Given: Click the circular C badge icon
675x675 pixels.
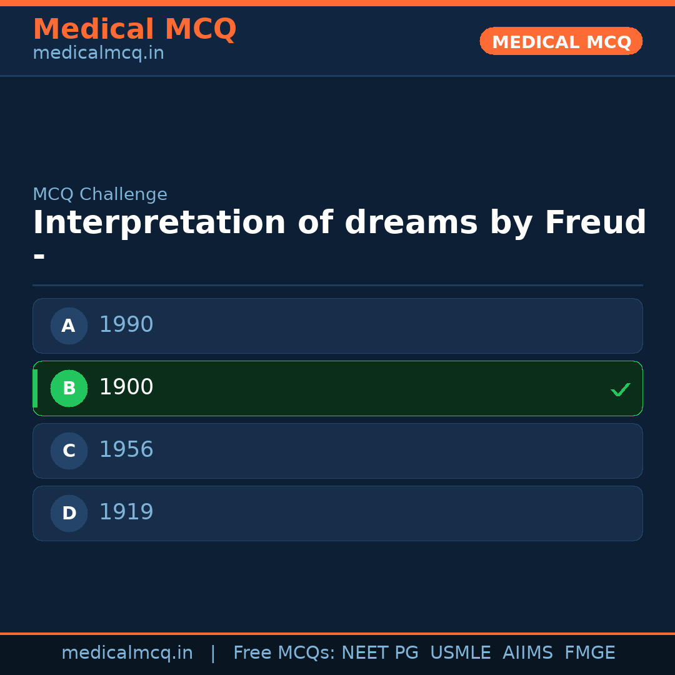Looking at the screenshot, I should [x=69, y=451].
